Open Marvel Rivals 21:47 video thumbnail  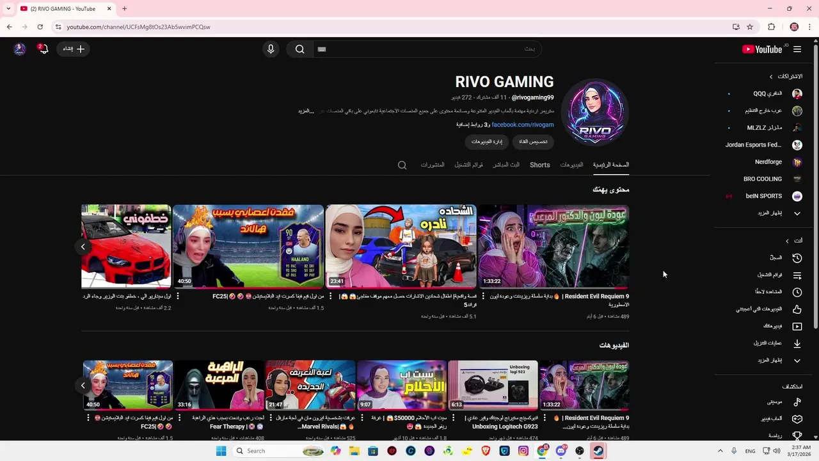pyautogui.click(x=310, y=385)
